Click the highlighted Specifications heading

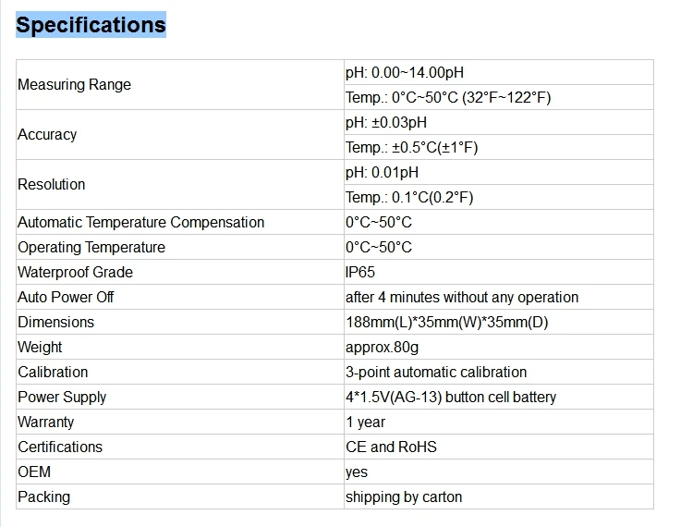[91, 25]
